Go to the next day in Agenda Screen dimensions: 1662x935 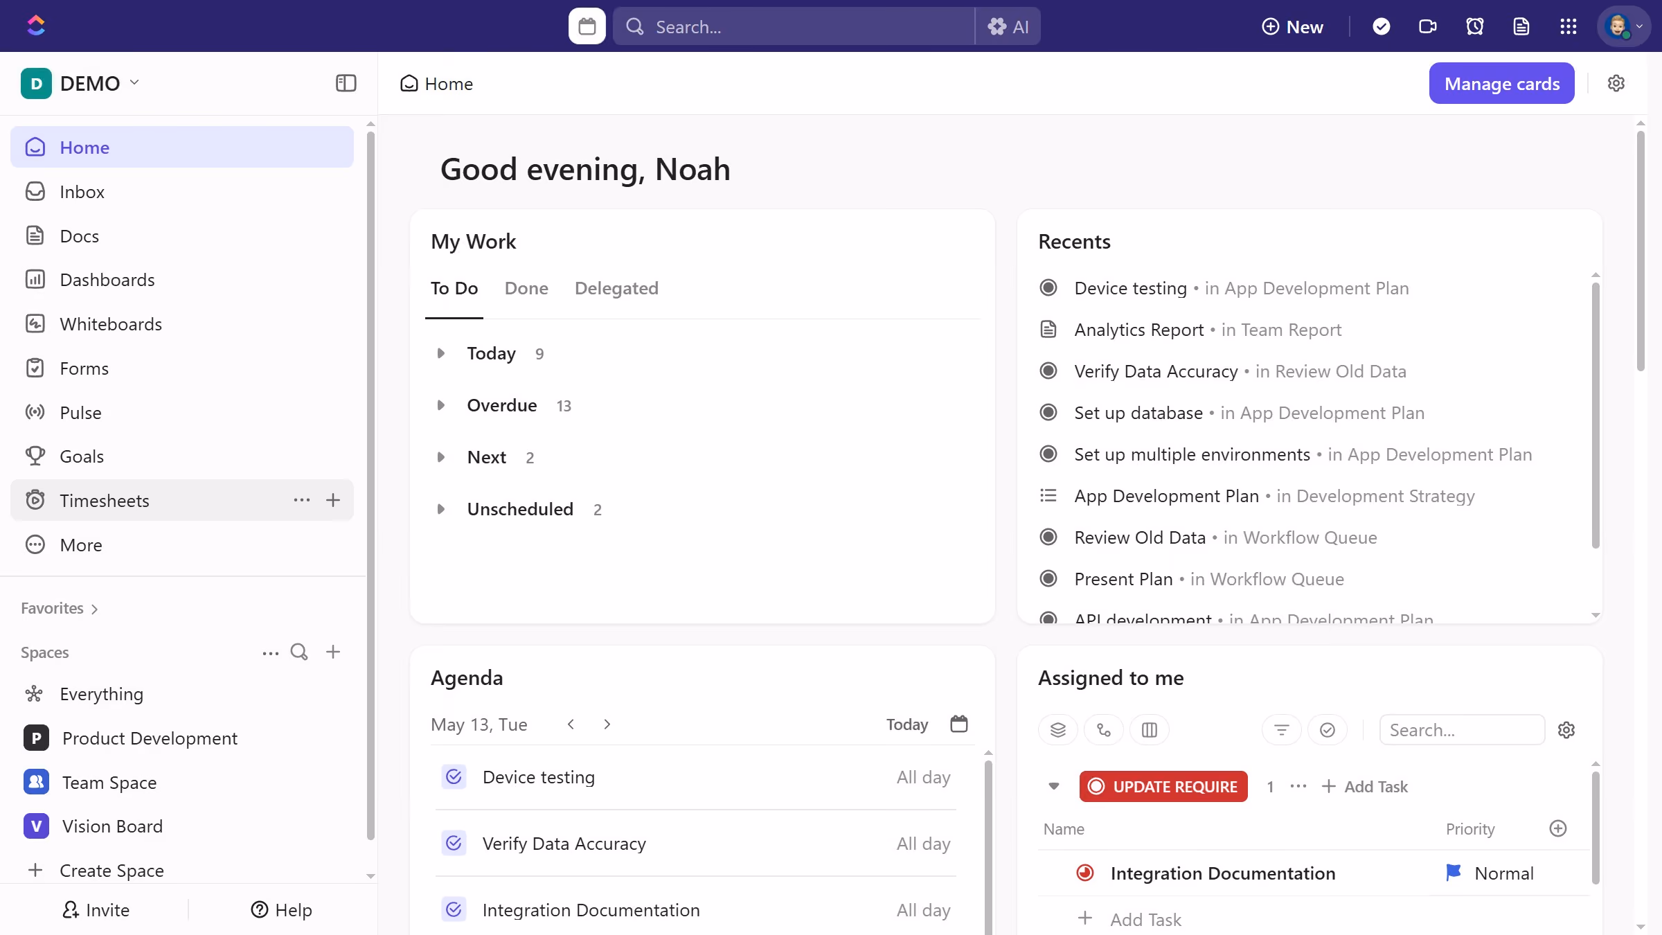pyautogui.click(x=607, y=724)
